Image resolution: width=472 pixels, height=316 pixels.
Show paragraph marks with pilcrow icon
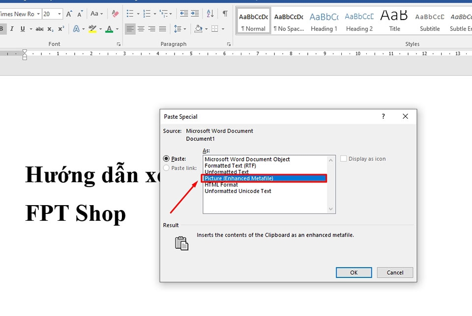225,14
